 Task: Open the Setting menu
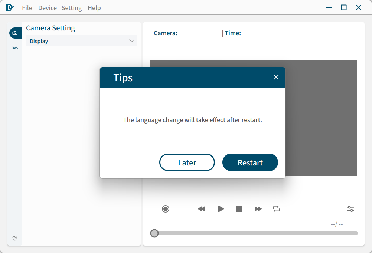(x=72, y=8)
